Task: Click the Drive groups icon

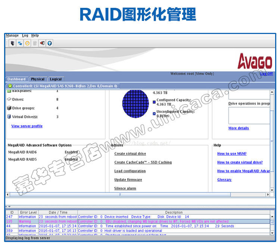Action: (x=9, y=108)
